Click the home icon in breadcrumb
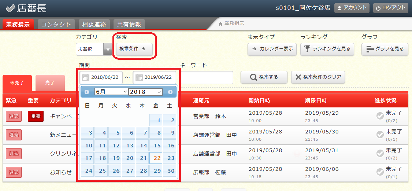This screenshot has width=412, height=191. tap(220, 24)
